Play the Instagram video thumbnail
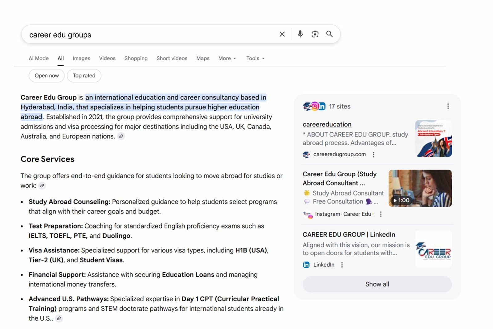The height and width of the screenshot is (329, 493). [x=420, y=188]
